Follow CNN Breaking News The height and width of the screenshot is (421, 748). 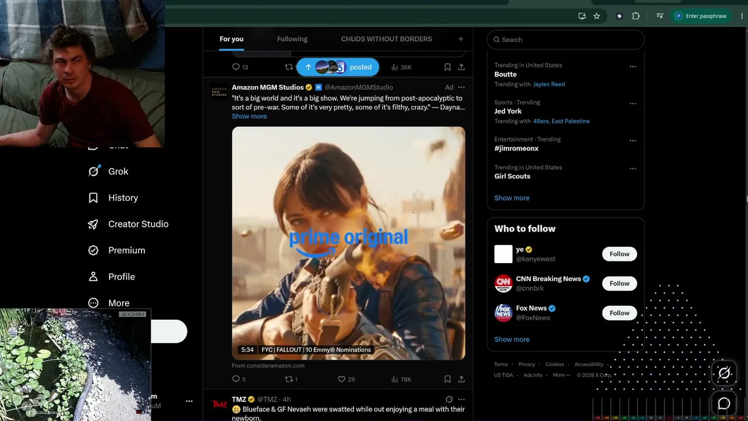click(619, 284)
